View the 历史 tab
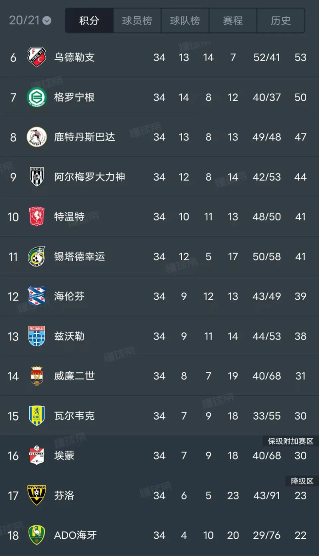This screenshot has width=319, height=556. click(x=280, y=20)
